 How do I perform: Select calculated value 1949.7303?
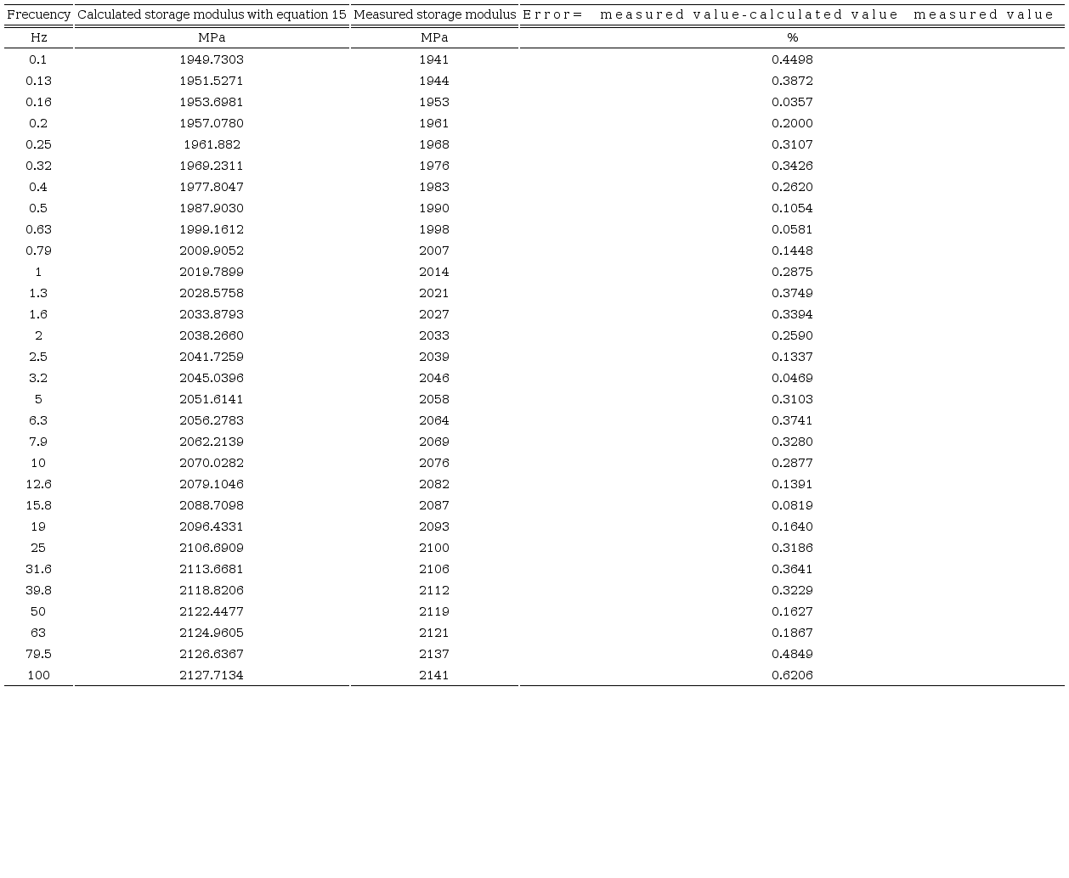212,59
